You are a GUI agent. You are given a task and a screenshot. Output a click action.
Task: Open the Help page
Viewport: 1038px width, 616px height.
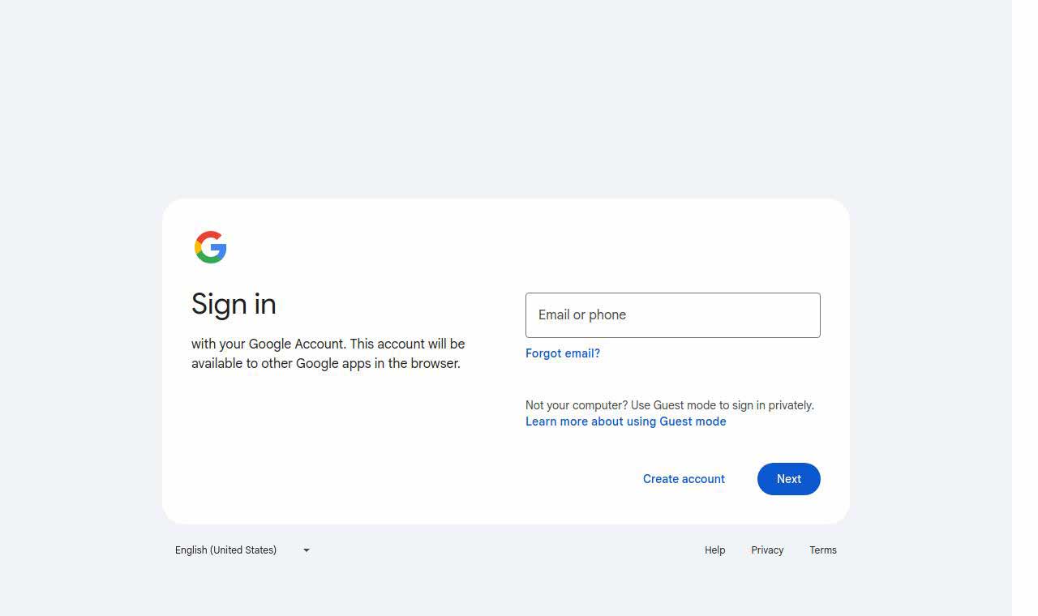[x=714, y=550]
